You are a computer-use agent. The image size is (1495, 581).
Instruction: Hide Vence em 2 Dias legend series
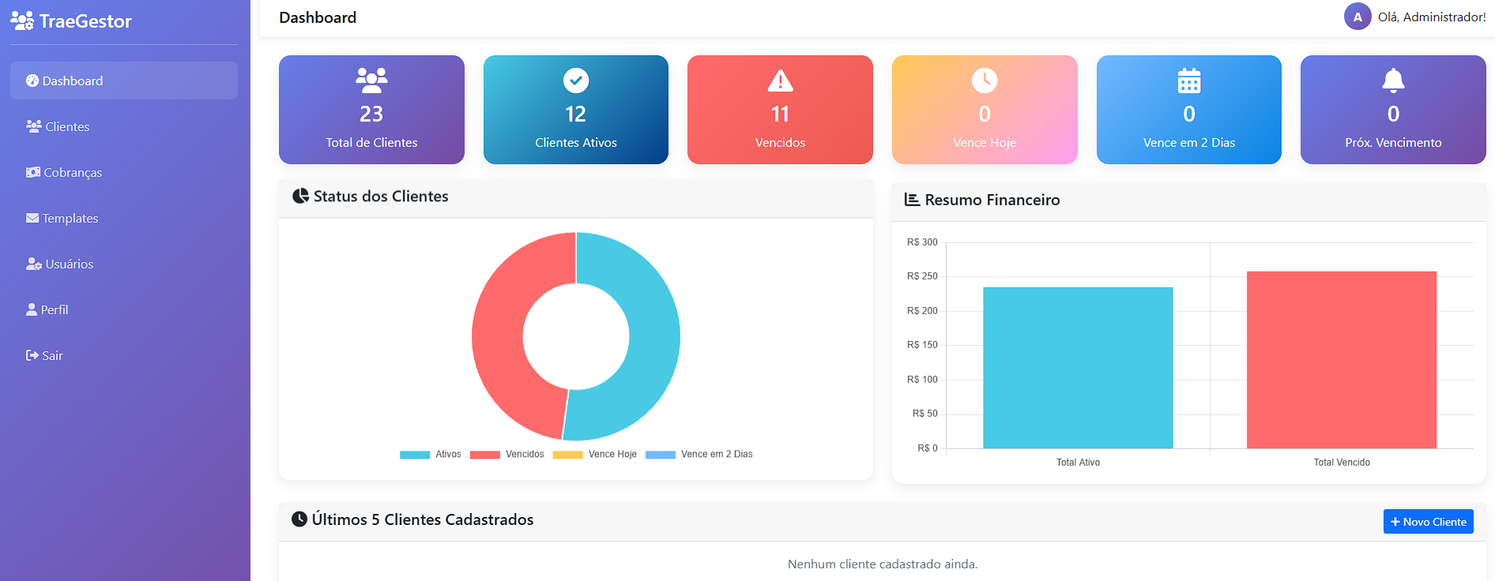[699, 455]
